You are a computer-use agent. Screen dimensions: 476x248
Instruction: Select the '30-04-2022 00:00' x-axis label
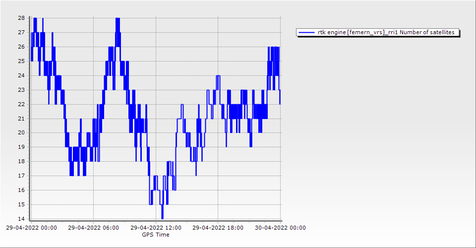click(280, 228)
